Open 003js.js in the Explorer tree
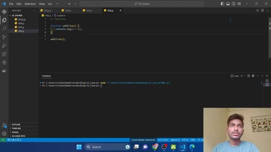Image resolution: width=271 pixels, height=152 pixels. point(22,19)
